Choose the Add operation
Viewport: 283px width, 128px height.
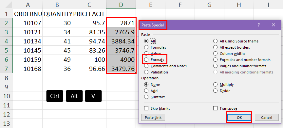click(146, 91)
